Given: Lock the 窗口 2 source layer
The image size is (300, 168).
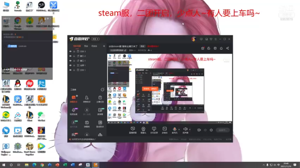Looking at the screenshot, I should [x=74, y=56].
